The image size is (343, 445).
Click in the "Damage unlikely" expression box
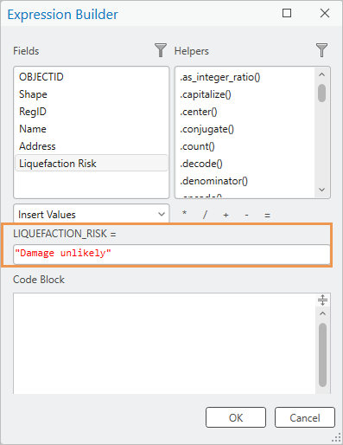coord(172,254)
